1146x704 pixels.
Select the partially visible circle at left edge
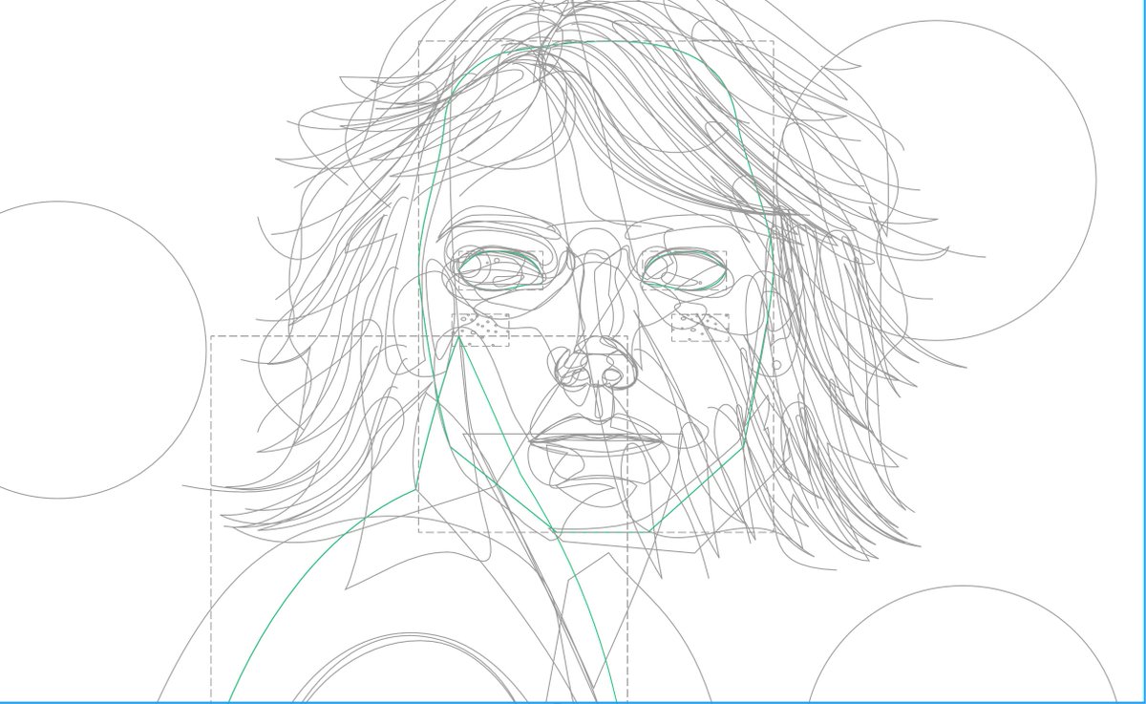tap(57, 350)
